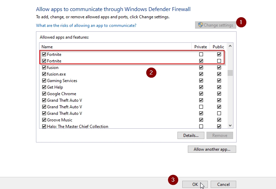Click the Private column header

[x=201, y=47]
